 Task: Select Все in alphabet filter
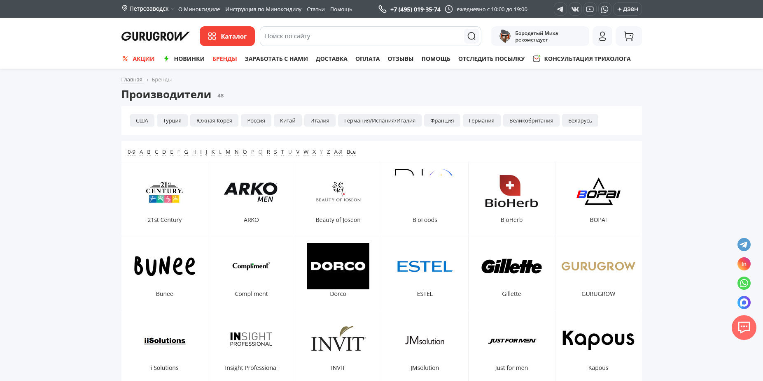click(351, 152)
